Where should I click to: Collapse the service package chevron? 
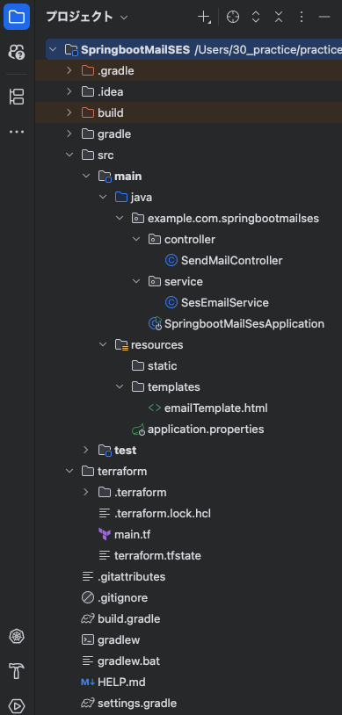[x=136, y=281]
